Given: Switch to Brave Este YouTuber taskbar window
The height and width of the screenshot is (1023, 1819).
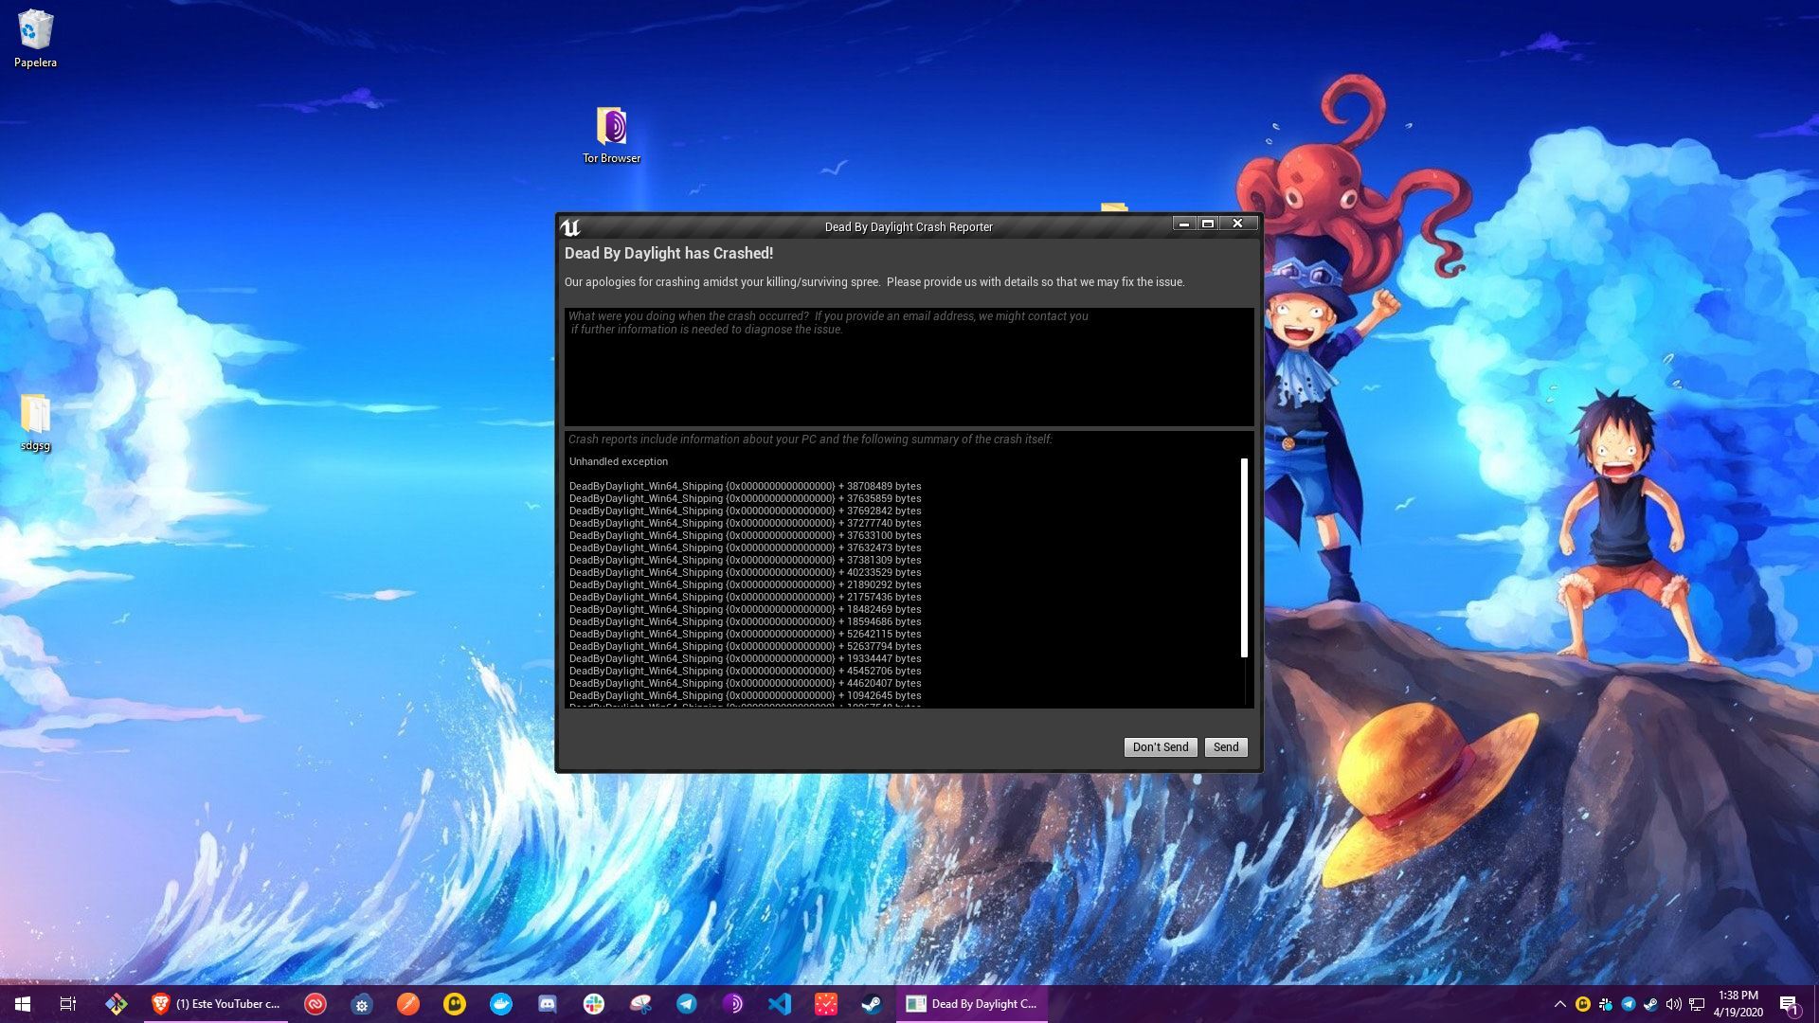Looking at the screenshot, I should 216,1004.
